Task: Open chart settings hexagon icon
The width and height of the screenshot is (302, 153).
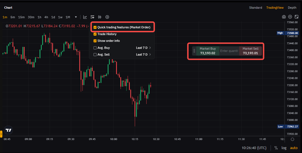Action: click(x=290, y=17)
